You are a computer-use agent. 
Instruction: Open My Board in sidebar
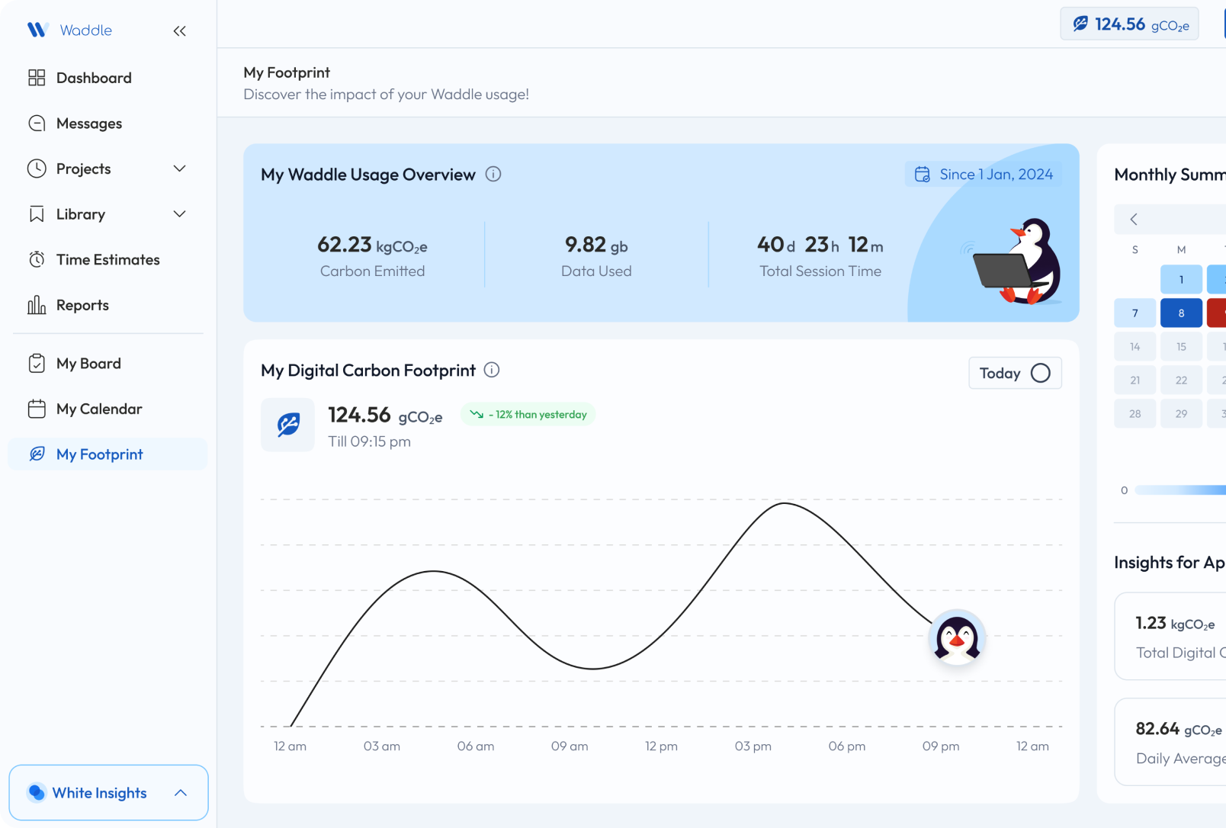click(88, 364)
